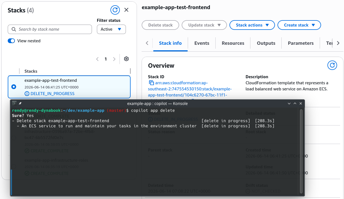Click the copilot app delete command text

pos(153,111)
